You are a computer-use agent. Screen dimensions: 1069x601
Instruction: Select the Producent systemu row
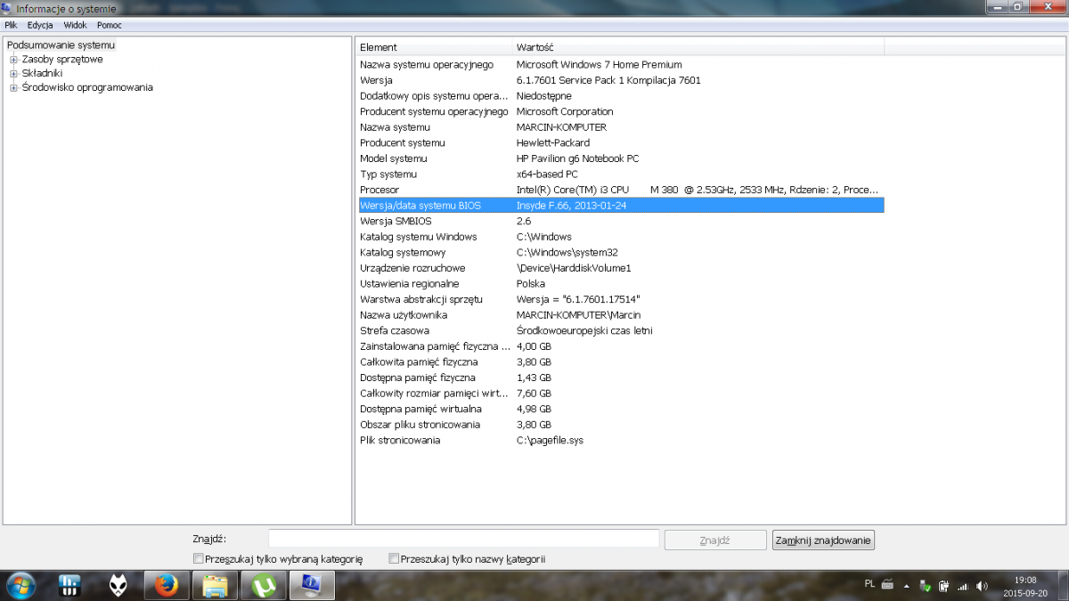point(620,142)
